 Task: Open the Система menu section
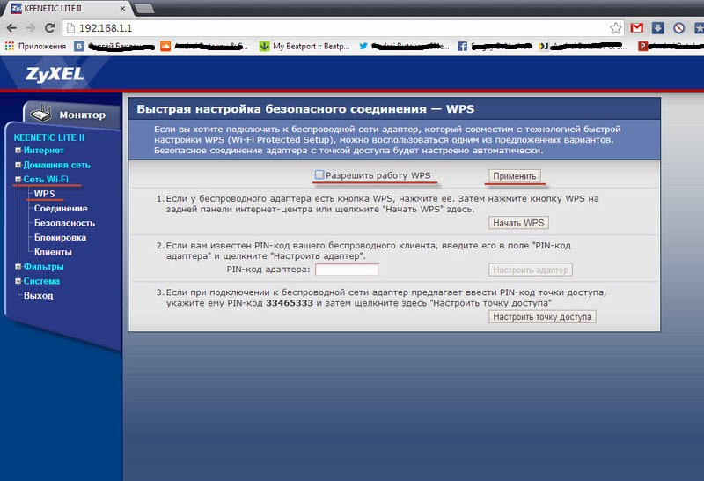point(41,281)
